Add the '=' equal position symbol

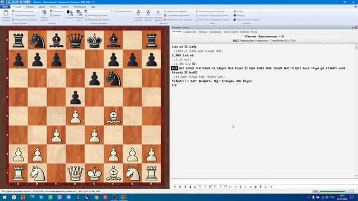(x=246, y=187)
